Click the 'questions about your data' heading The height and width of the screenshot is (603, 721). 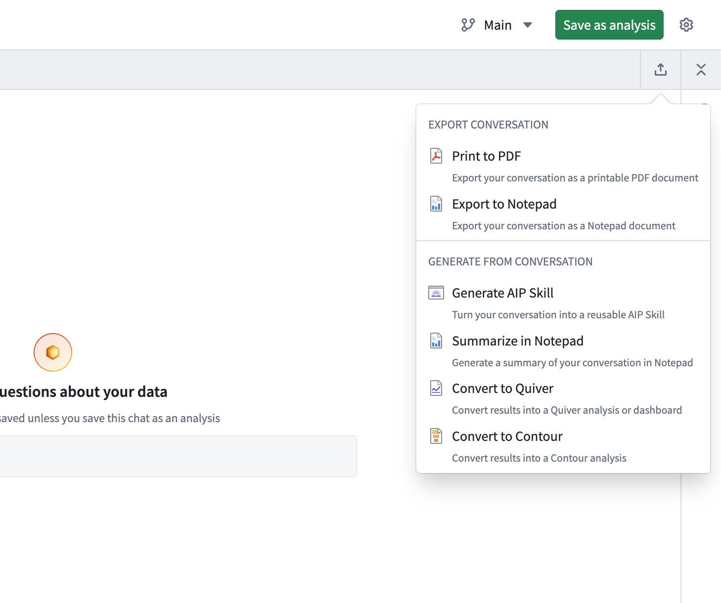[x=83, y=391]
